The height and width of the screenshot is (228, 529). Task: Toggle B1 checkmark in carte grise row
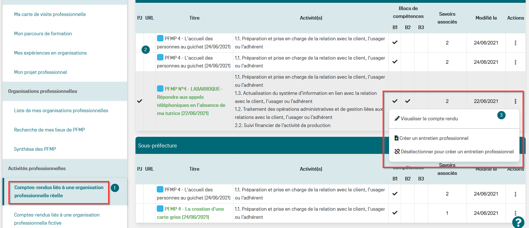395,213
